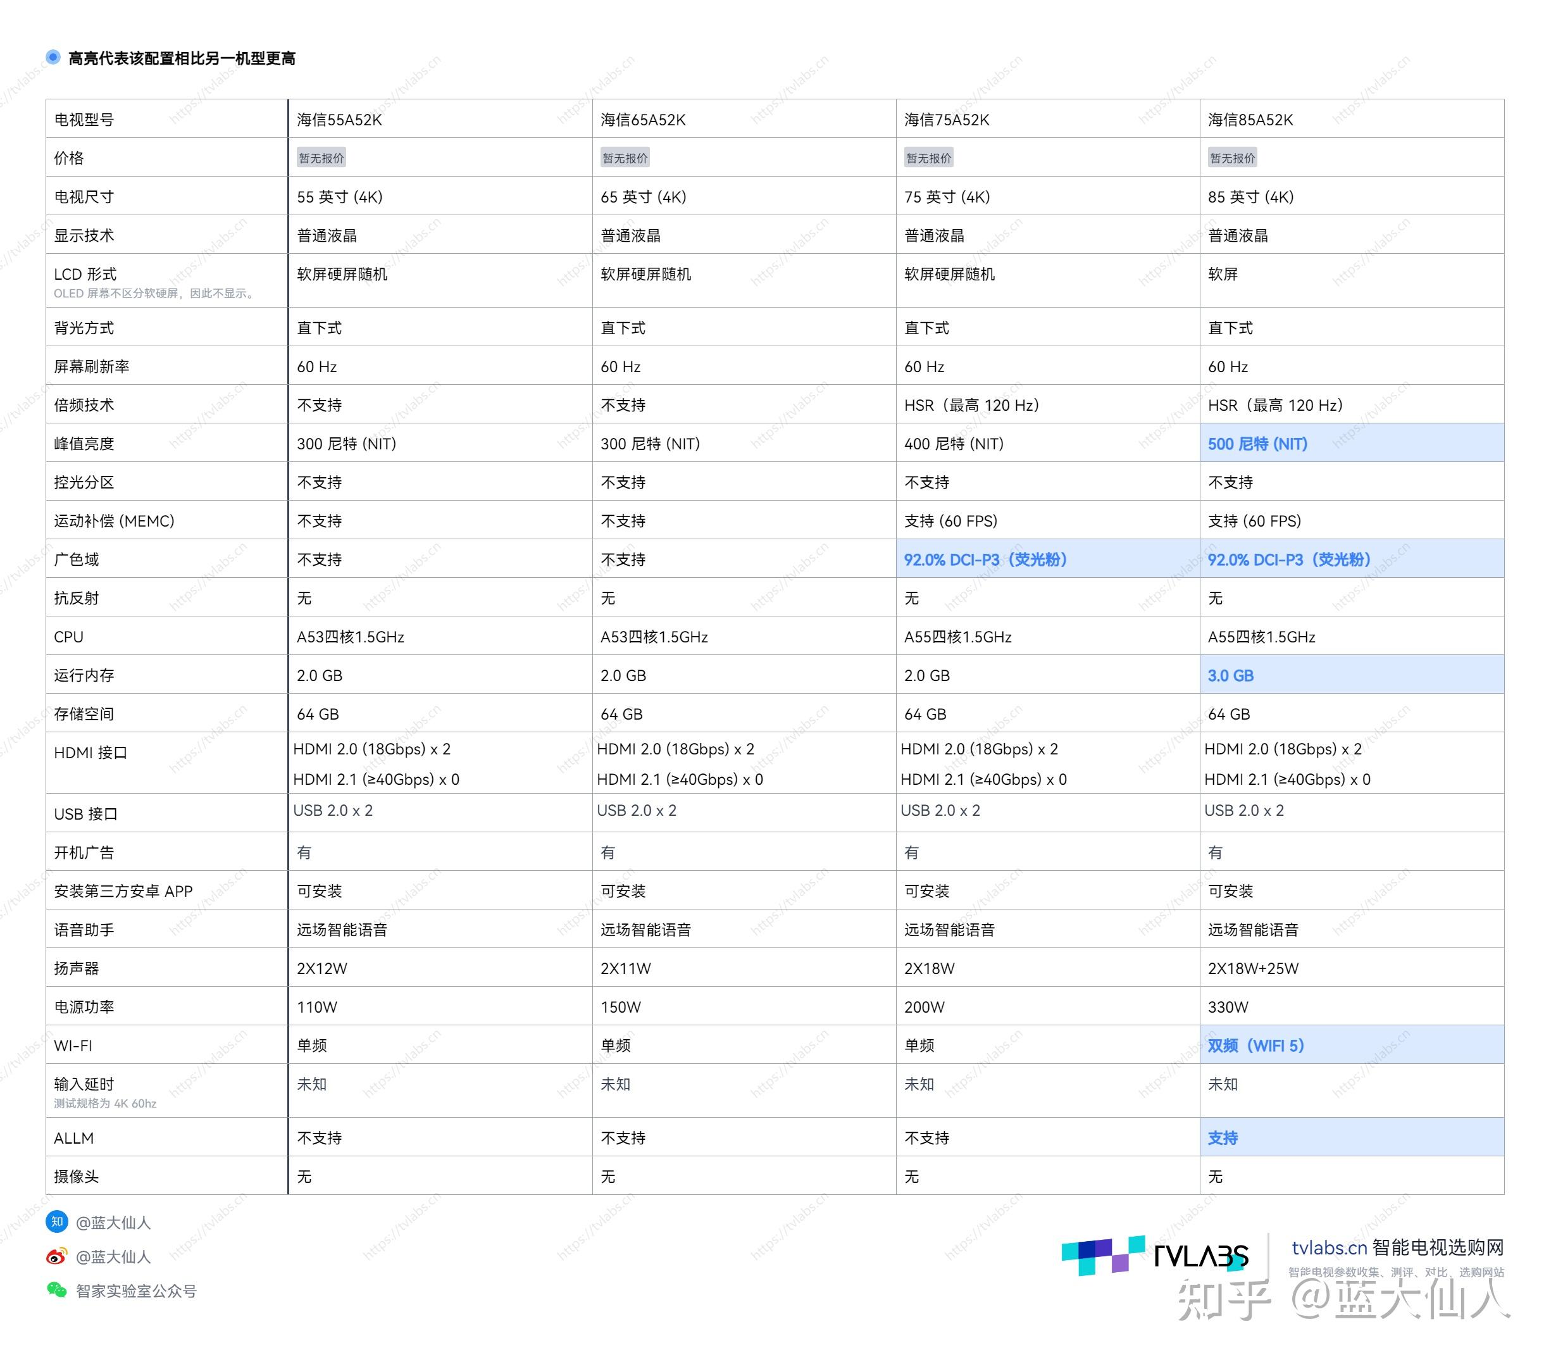Click the Zhihu icon beside @蓝大仙人
This screenshot has height=1362, width=1551.
pyautogui.click(x=57, y=1221)
